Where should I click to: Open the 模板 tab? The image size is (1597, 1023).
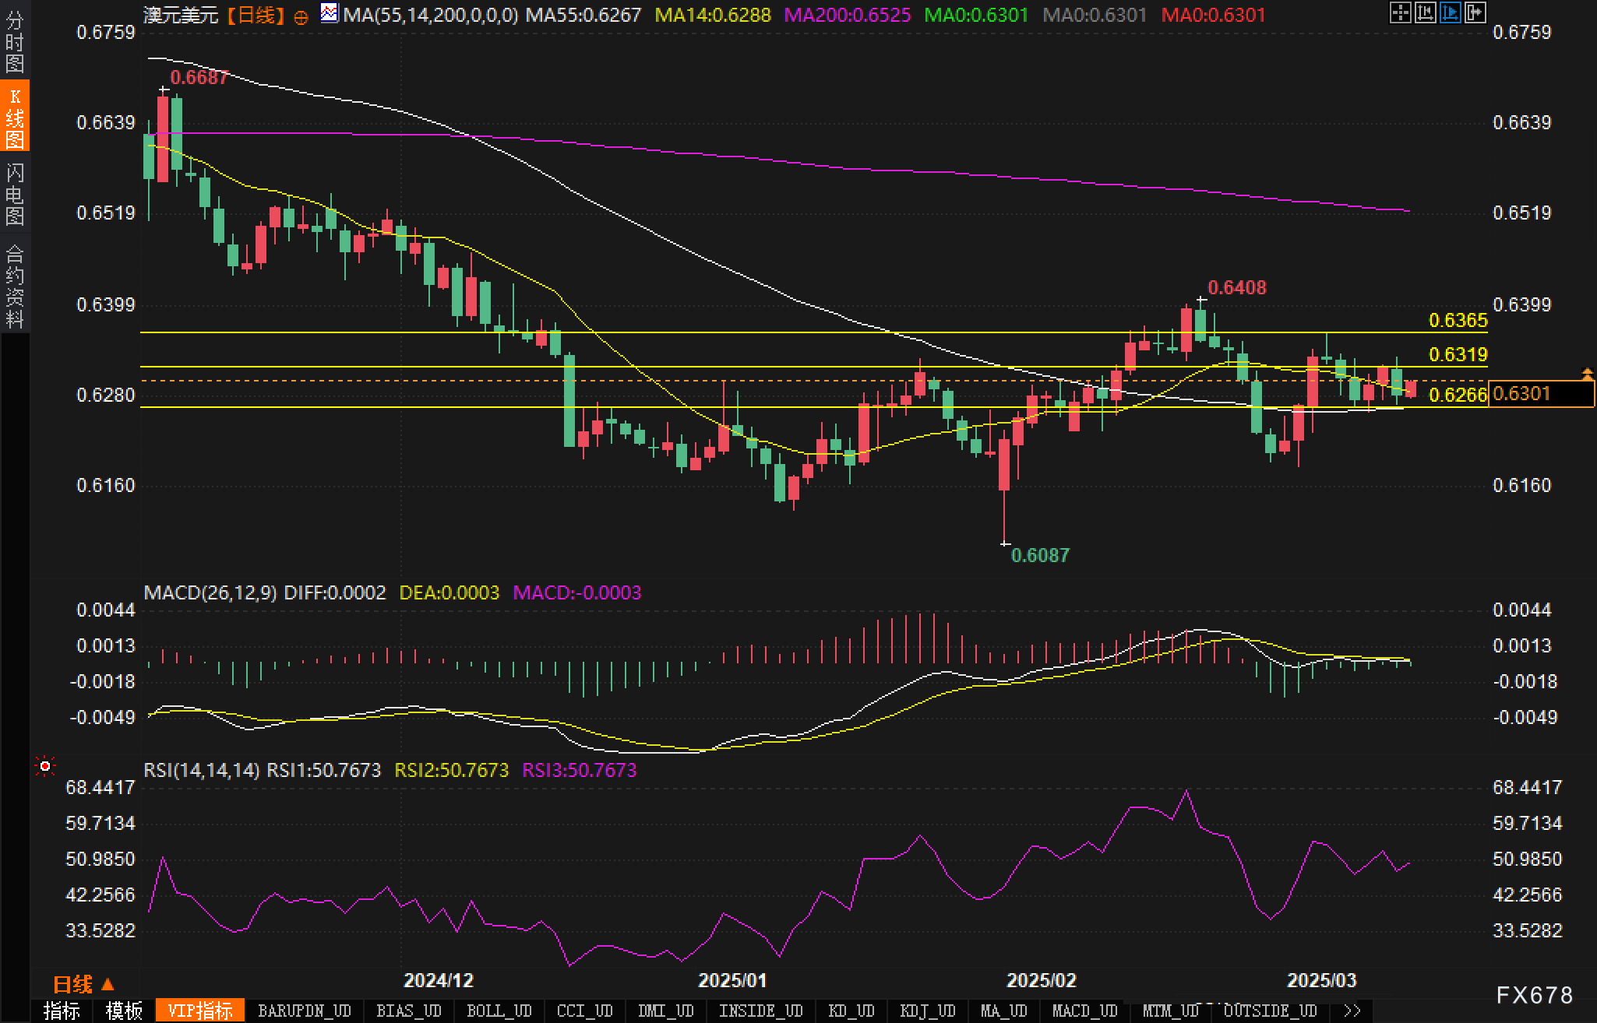click(125, 1011)
